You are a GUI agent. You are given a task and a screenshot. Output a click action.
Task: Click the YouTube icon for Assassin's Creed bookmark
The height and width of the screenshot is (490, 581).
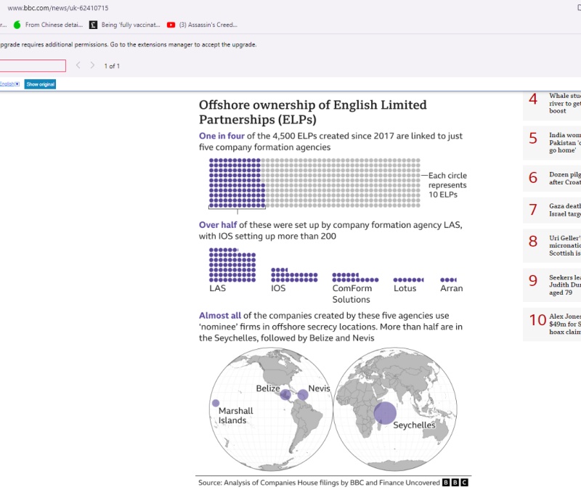tap(171, 25)
